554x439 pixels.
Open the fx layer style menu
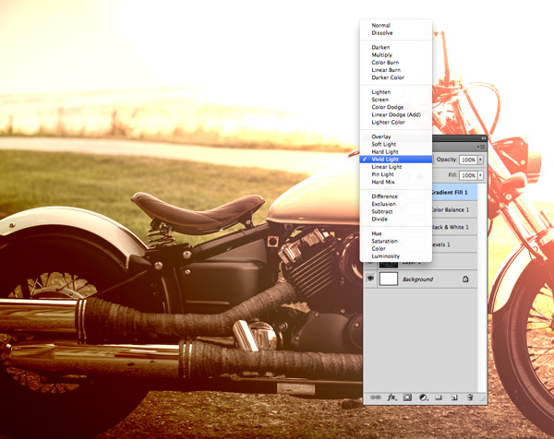(391, 397)
